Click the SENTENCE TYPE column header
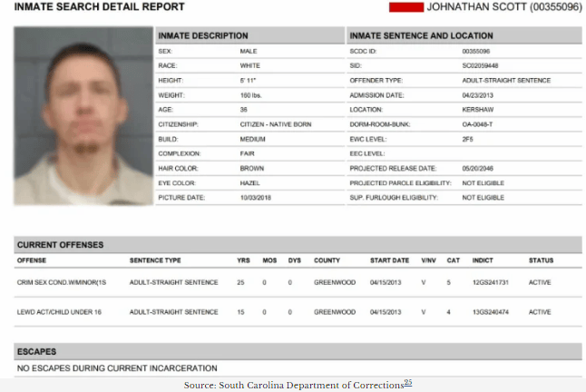Viewport: 586px width, 392px height. [155, 260]
